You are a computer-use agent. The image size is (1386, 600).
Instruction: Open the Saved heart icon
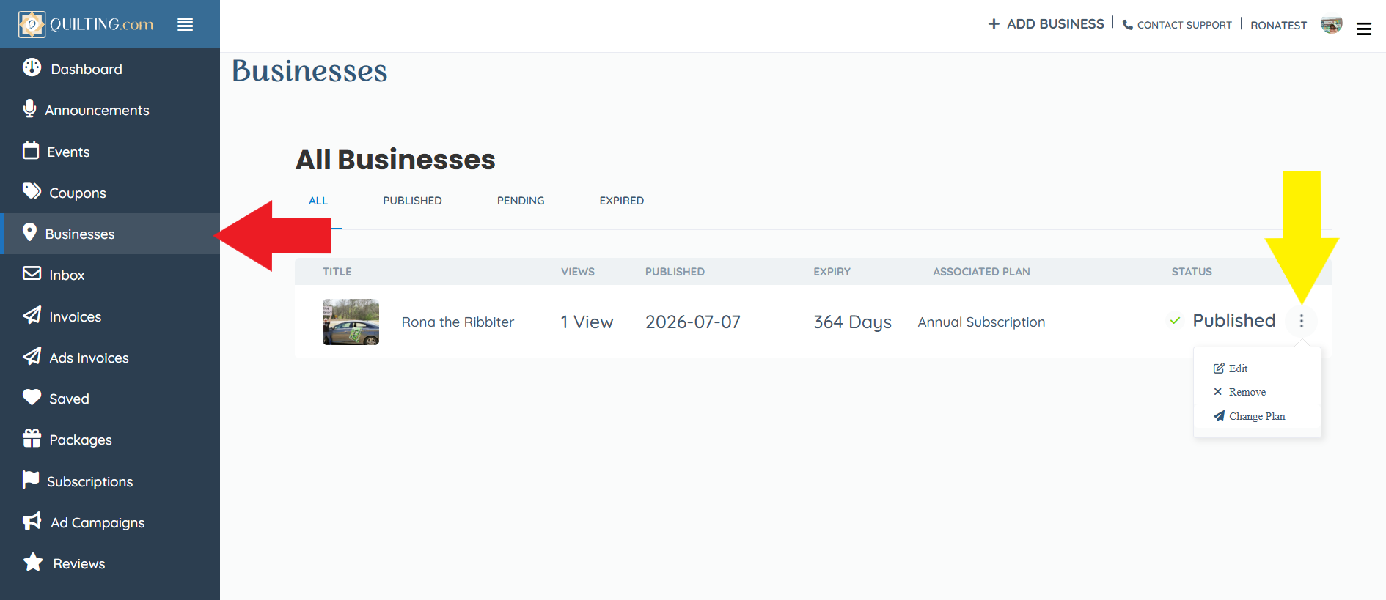pos(32,397)
